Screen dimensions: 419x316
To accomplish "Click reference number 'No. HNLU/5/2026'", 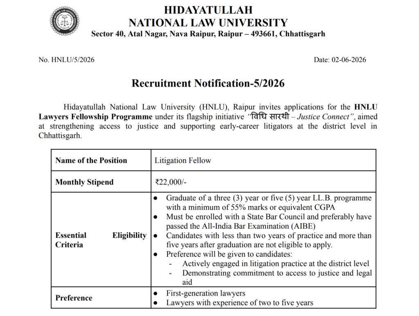I will (67, 60).
